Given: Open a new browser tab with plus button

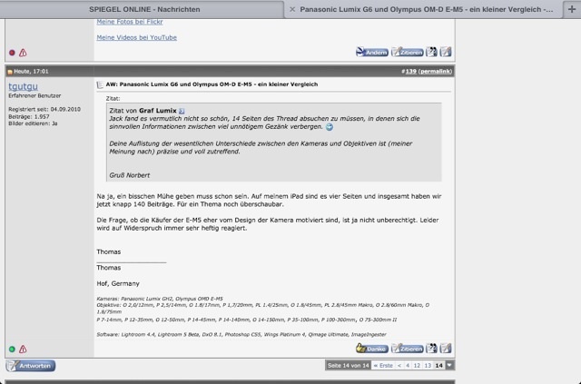Looking at the screenshot, I should 571,8.
